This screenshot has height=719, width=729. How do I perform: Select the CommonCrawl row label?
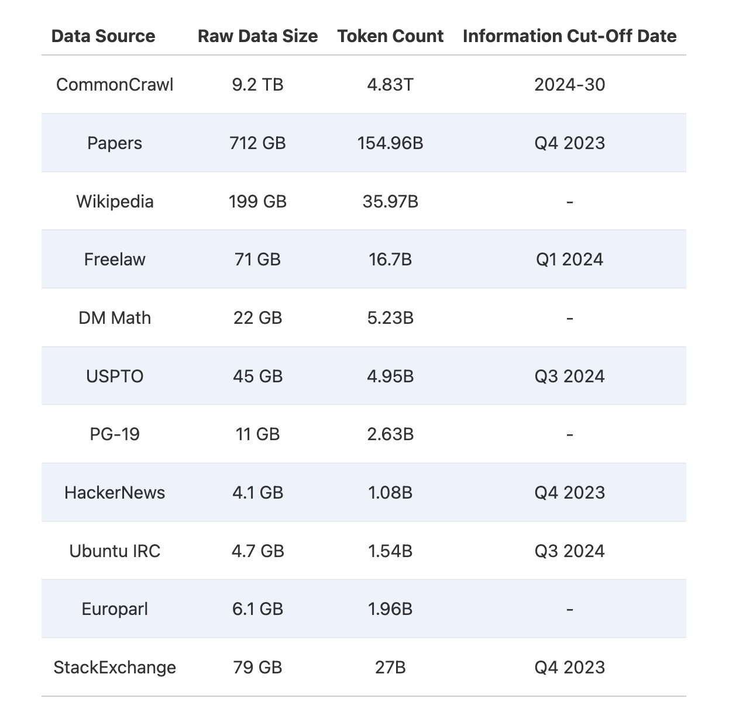[115, 85]
